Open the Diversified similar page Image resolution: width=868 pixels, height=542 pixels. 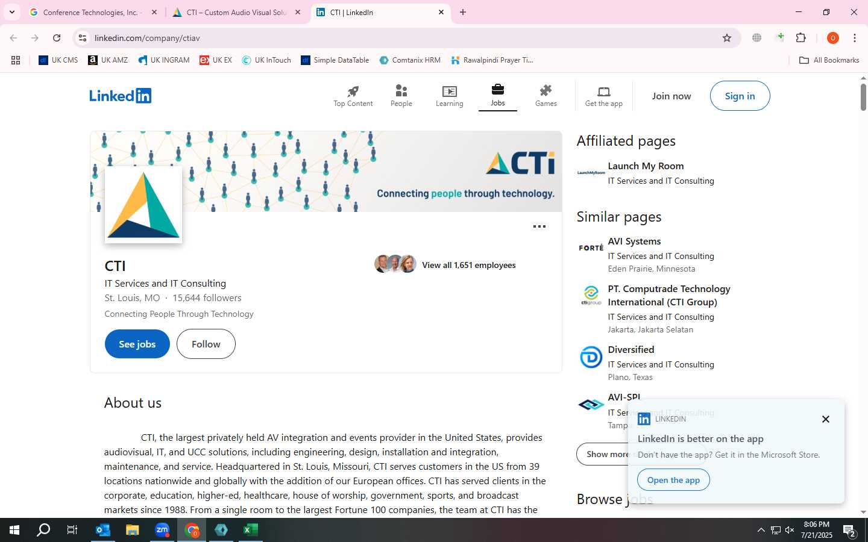(631, 349)
